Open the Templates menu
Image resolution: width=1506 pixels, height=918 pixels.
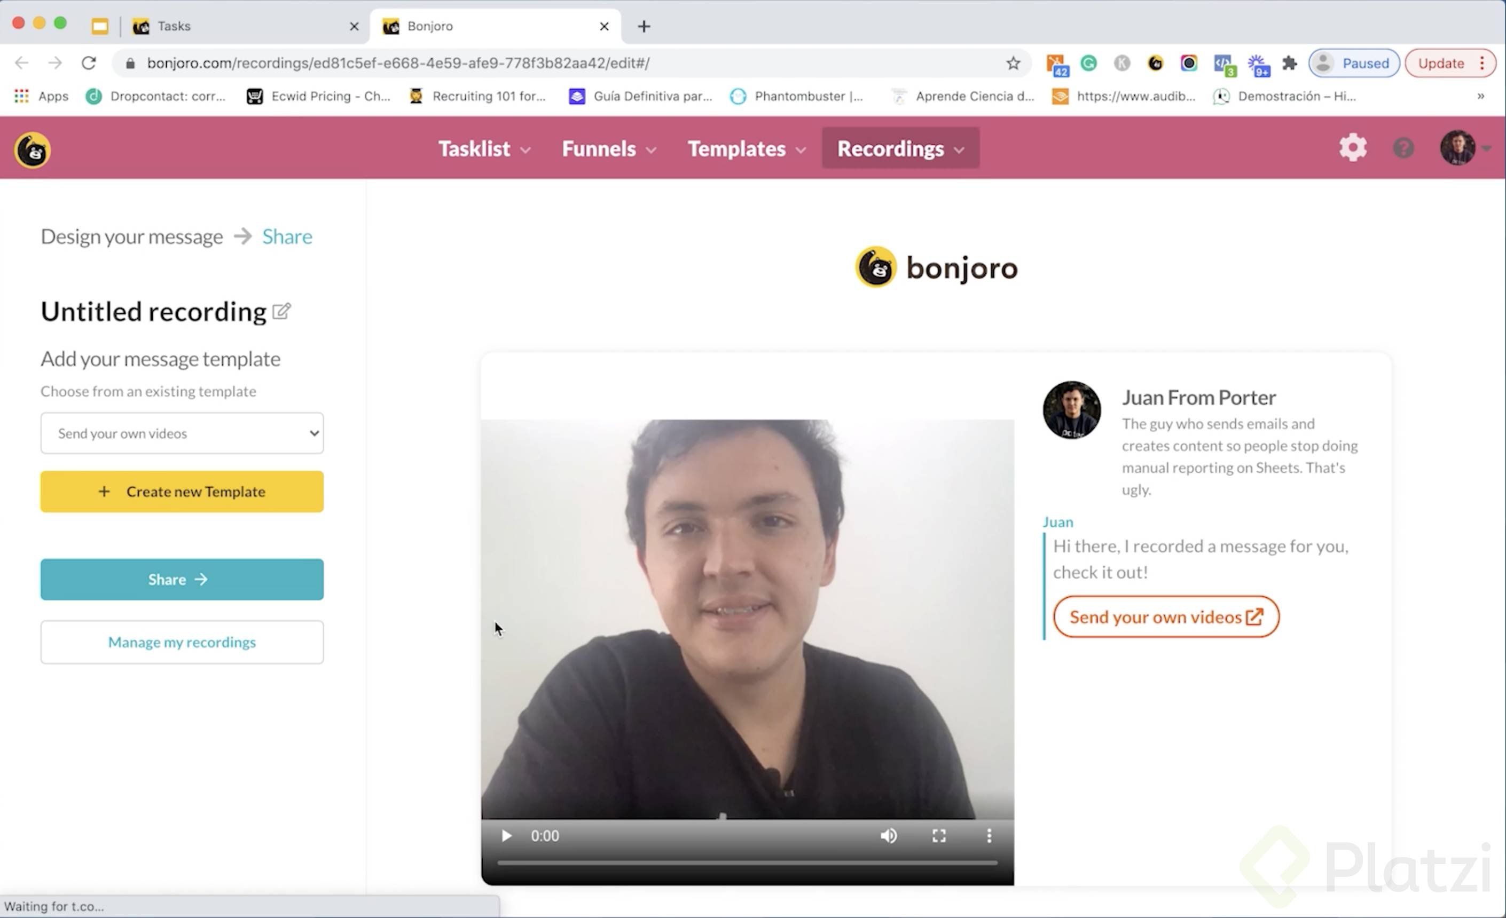click(x=746, y=148)
